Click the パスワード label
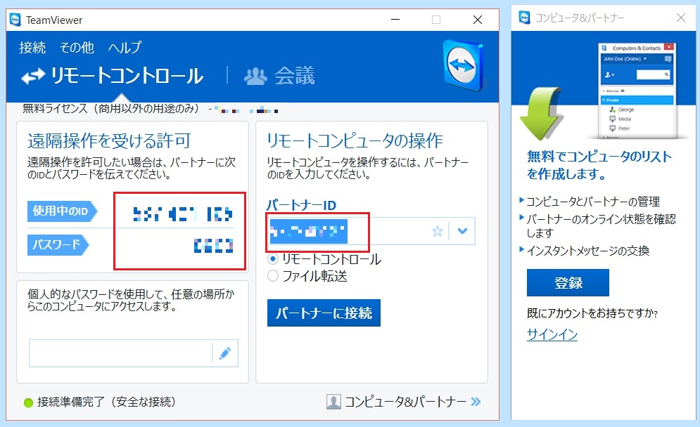Screen dimensions: 700x427 pos(58,245)
